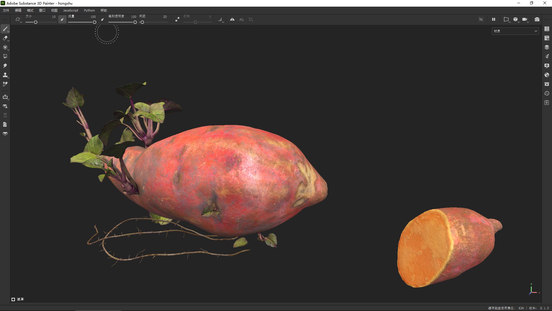Viewport: 552px width, 311px height.
Task: Click the lazy mouse dots icon
Action: (177, 19)
